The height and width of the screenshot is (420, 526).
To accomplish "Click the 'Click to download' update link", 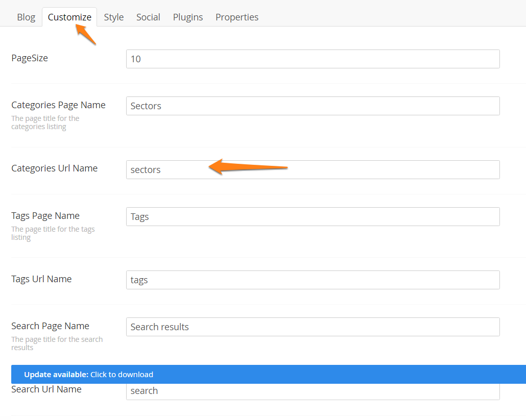I will (122, 374).
